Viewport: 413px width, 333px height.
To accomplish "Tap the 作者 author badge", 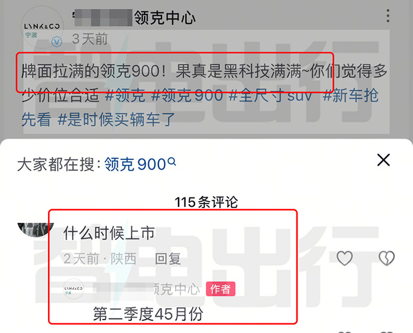I will (x=220, y=289).
